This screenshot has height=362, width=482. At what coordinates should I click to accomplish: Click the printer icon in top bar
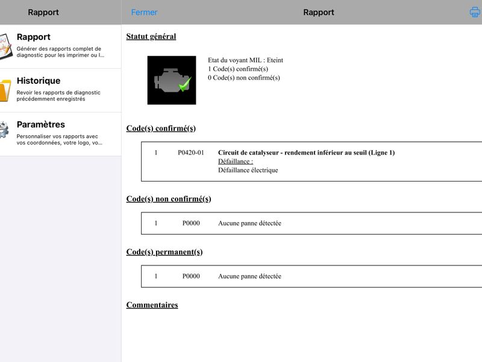[475, 12]
